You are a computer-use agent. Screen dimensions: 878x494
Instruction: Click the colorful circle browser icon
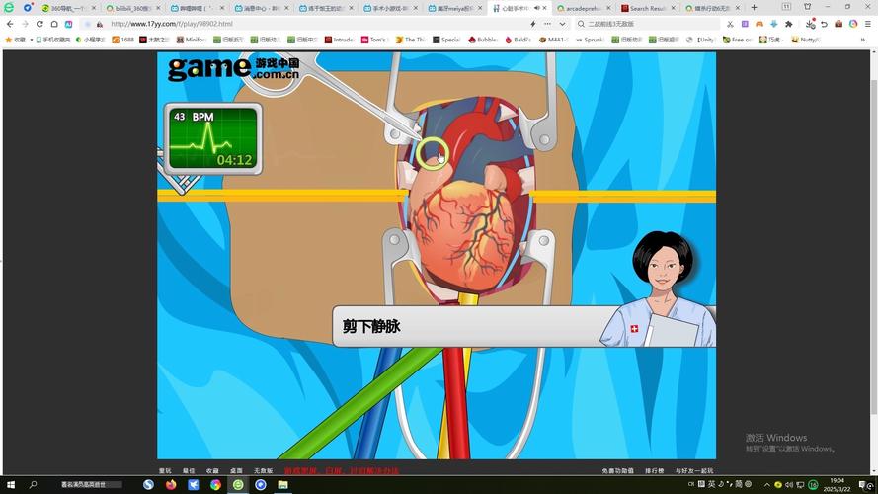852,24
